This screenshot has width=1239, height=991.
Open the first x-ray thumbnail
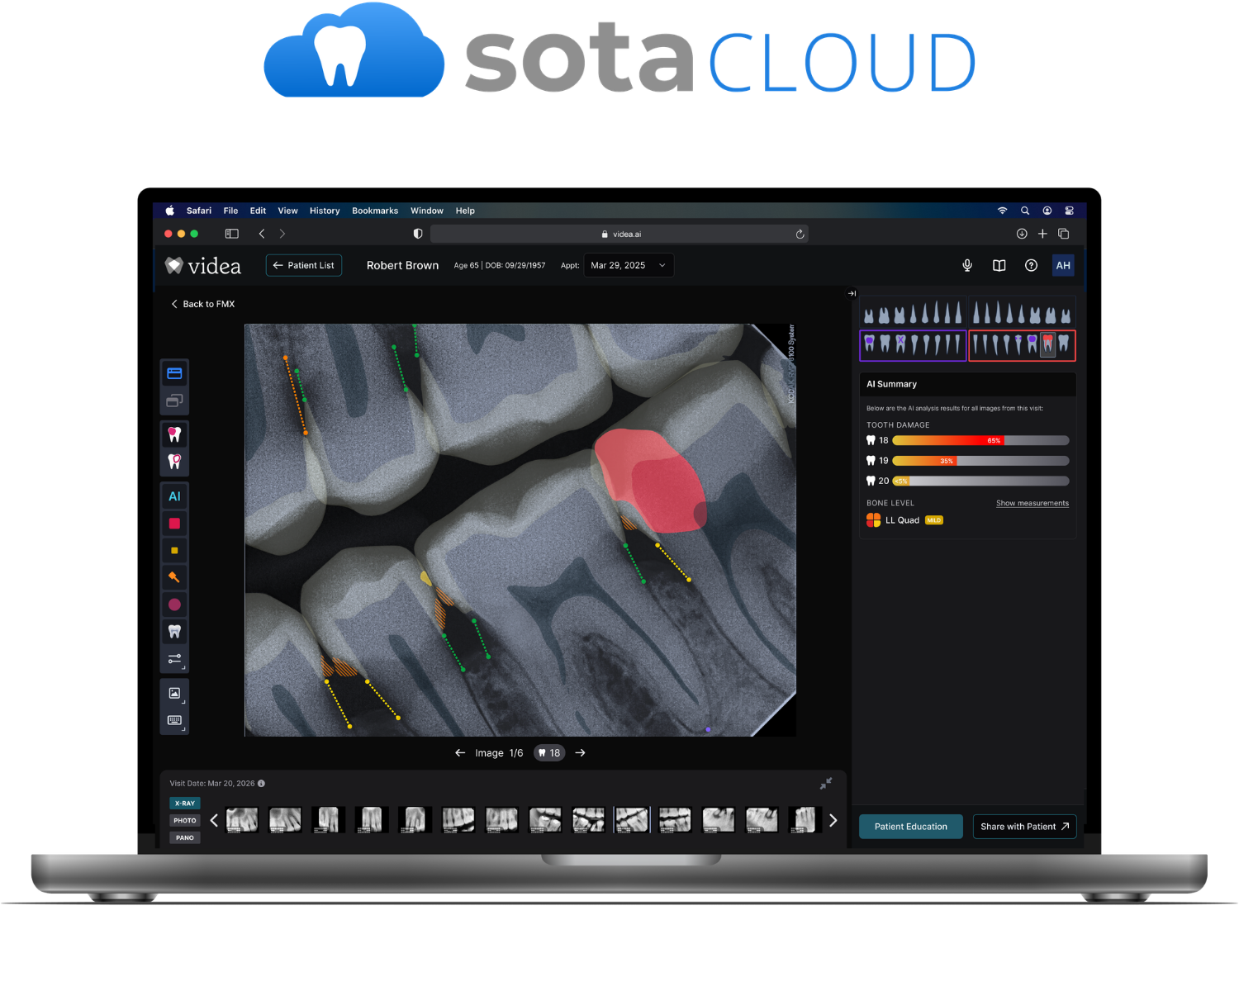point(242,819)
